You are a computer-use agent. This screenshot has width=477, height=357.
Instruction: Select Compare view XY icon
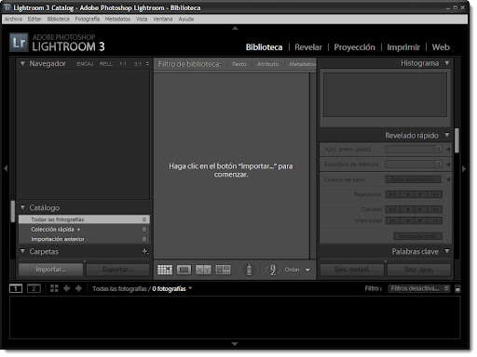(203, 270)
